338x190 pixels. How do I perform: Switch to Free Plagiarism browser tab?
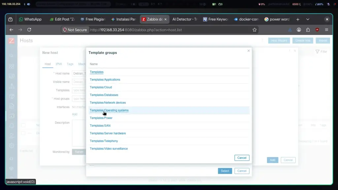tap(93, 19)
